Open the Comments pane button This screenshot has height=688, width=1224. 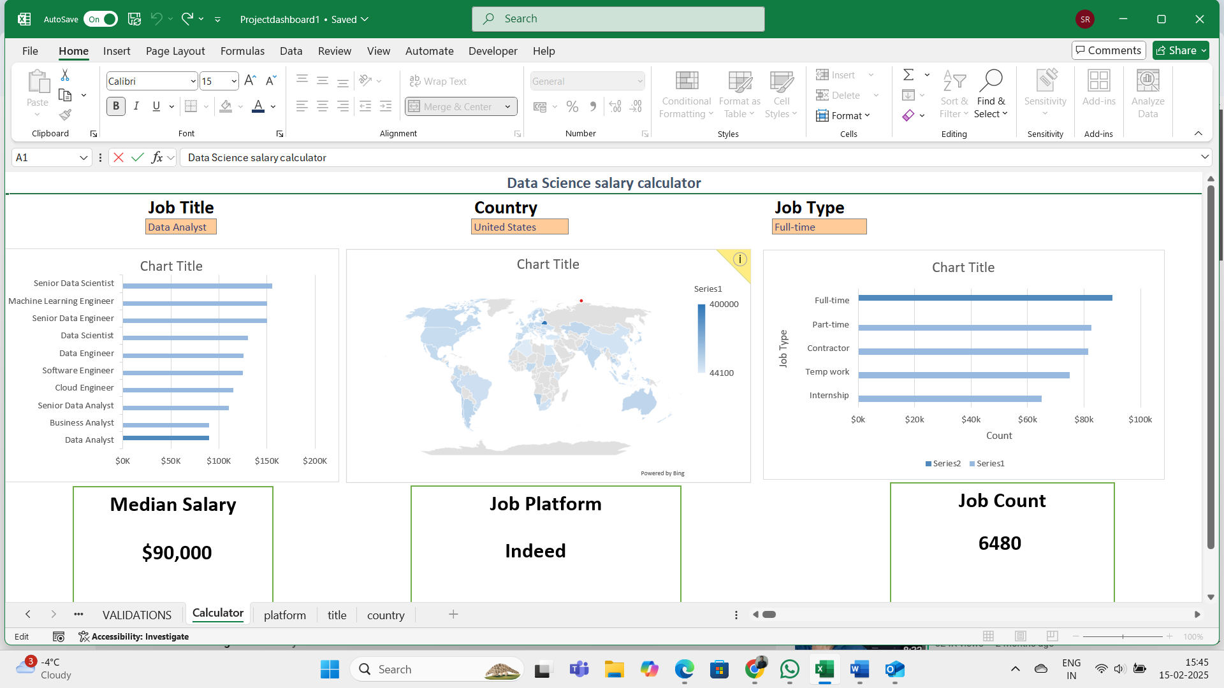point(1109,50)
